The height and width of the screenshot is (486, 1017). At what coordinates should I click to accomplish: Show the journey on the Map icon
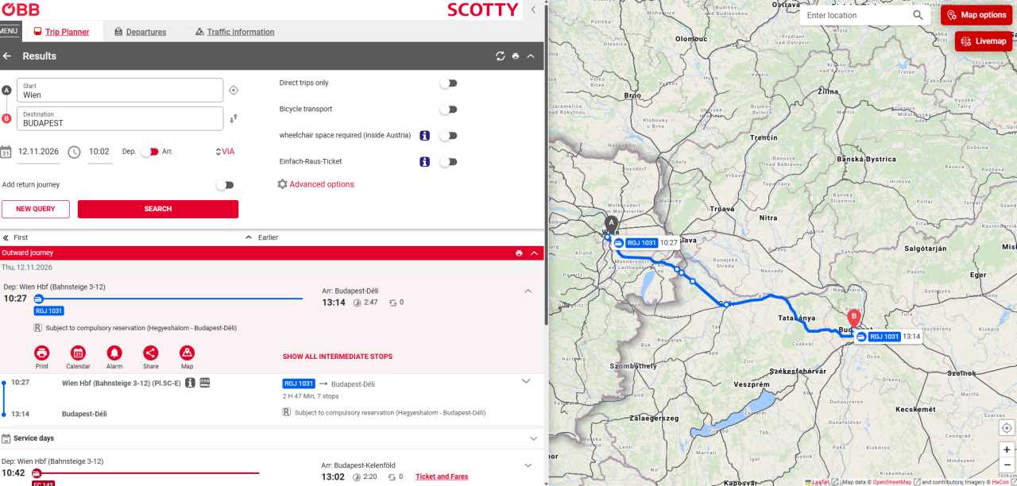click(x=187, y=353)
